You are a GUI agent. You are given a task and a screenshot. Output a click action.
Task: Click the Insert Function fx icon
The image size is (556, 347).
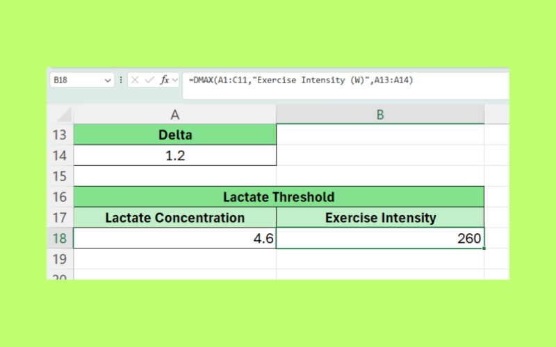165,81
